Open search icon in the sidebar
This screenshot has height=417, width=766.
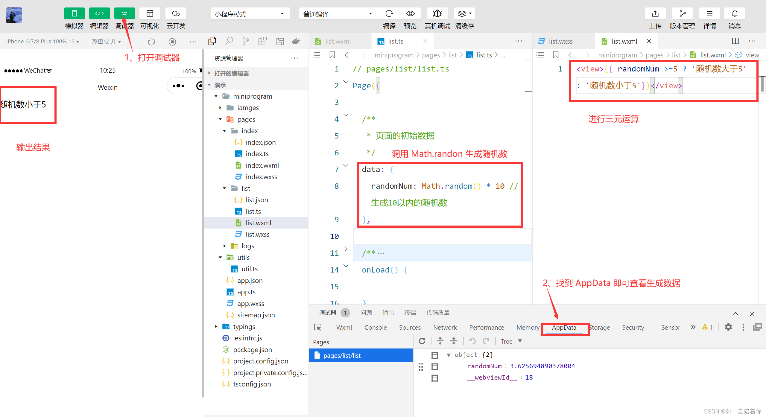229,41
